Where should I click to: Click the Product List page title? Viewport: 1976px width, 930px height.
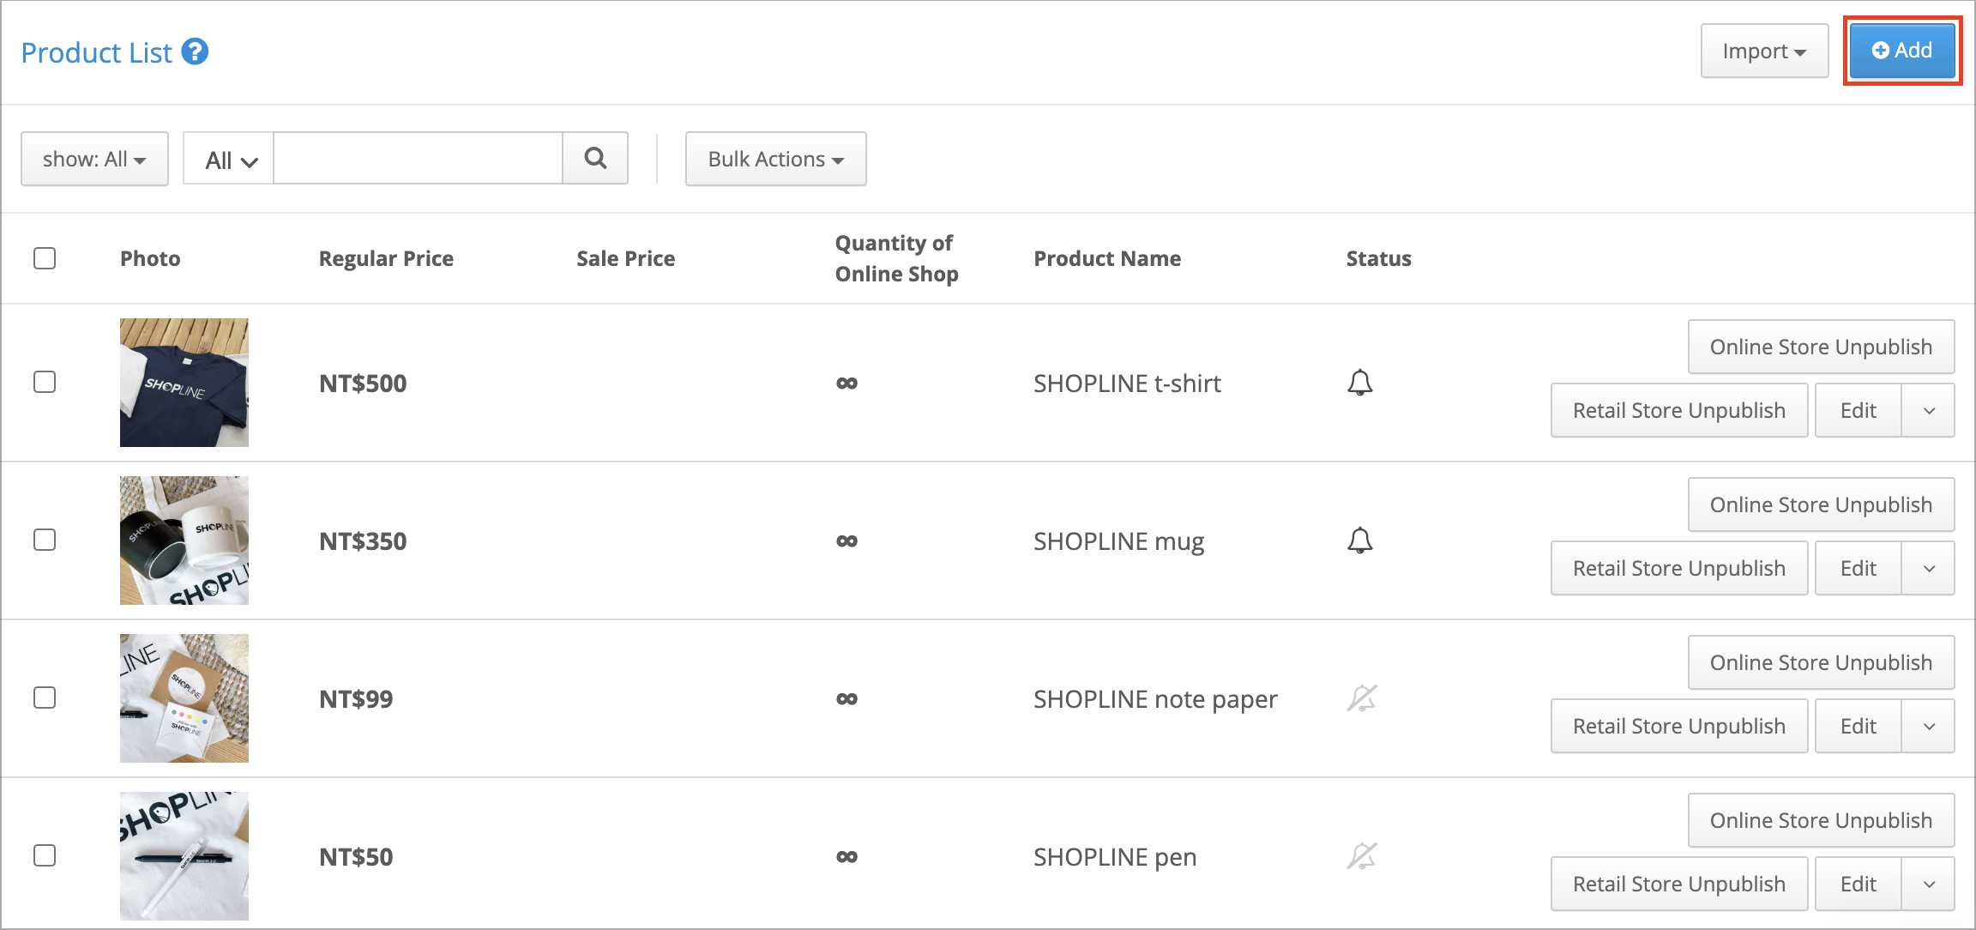click(x=97, y=52)
